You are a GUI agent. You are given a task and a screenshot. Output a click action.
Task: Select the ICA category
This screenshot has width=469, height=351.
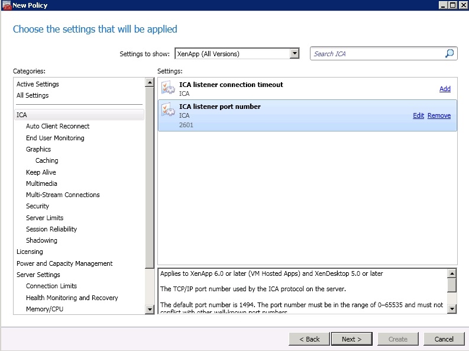pyautogui.click(x=79, y=115)
